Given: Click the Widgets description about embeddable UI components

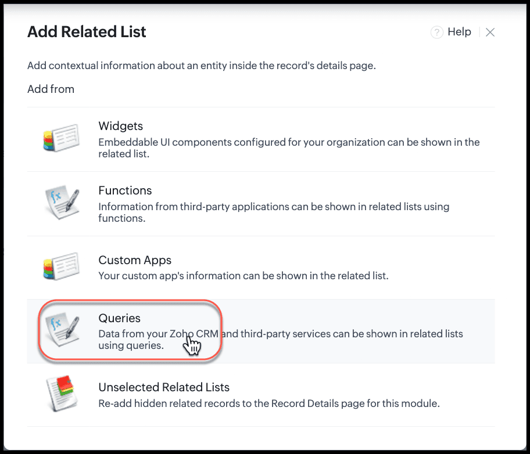Looking at the screenshot, I should tap(289, 148).
